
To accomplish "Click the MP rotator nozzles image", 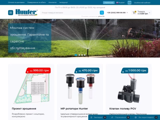I will tap(80, 89).
